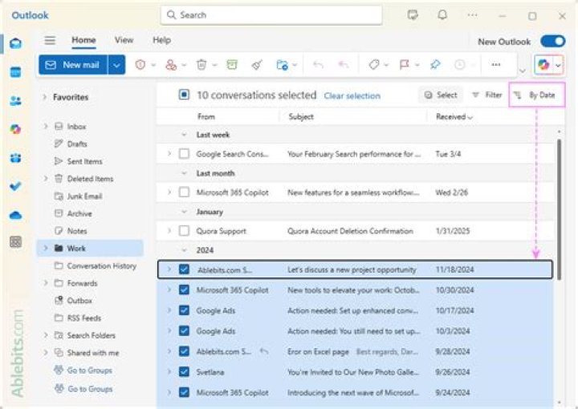Open the Help tab
This screenshot has height=409, width=578.
162,40
